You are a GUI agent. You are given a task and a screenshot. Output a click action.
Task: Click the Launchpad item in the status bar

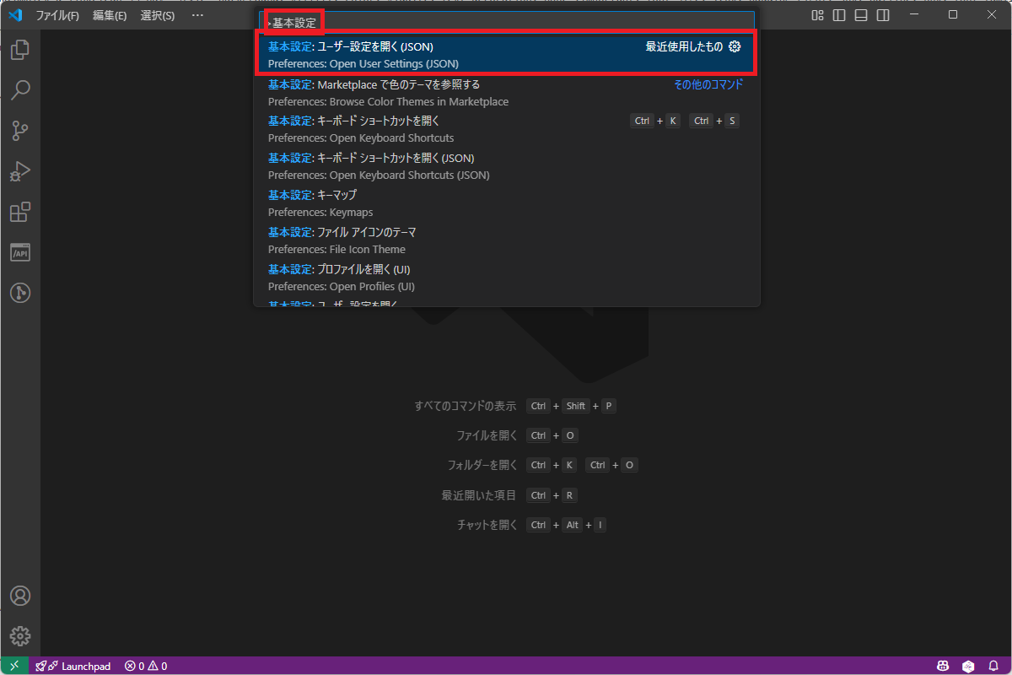tap(73, 666)
